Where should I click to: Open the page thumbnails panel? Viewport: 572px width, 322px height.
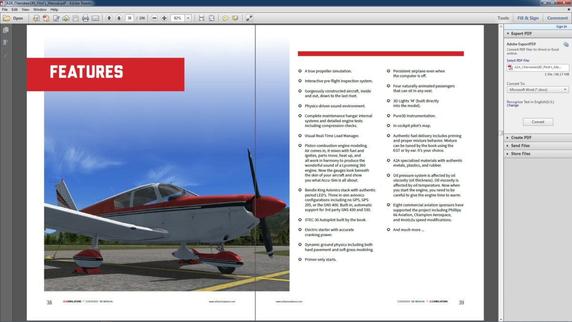point(6,30)
